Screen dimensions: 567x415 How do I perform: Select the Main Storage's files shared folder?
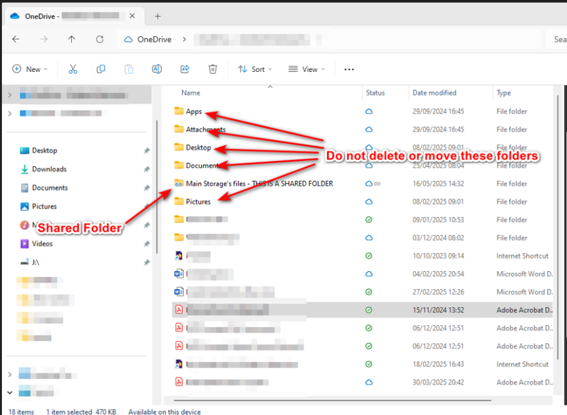pyautogui.click(x=258, y=183)
